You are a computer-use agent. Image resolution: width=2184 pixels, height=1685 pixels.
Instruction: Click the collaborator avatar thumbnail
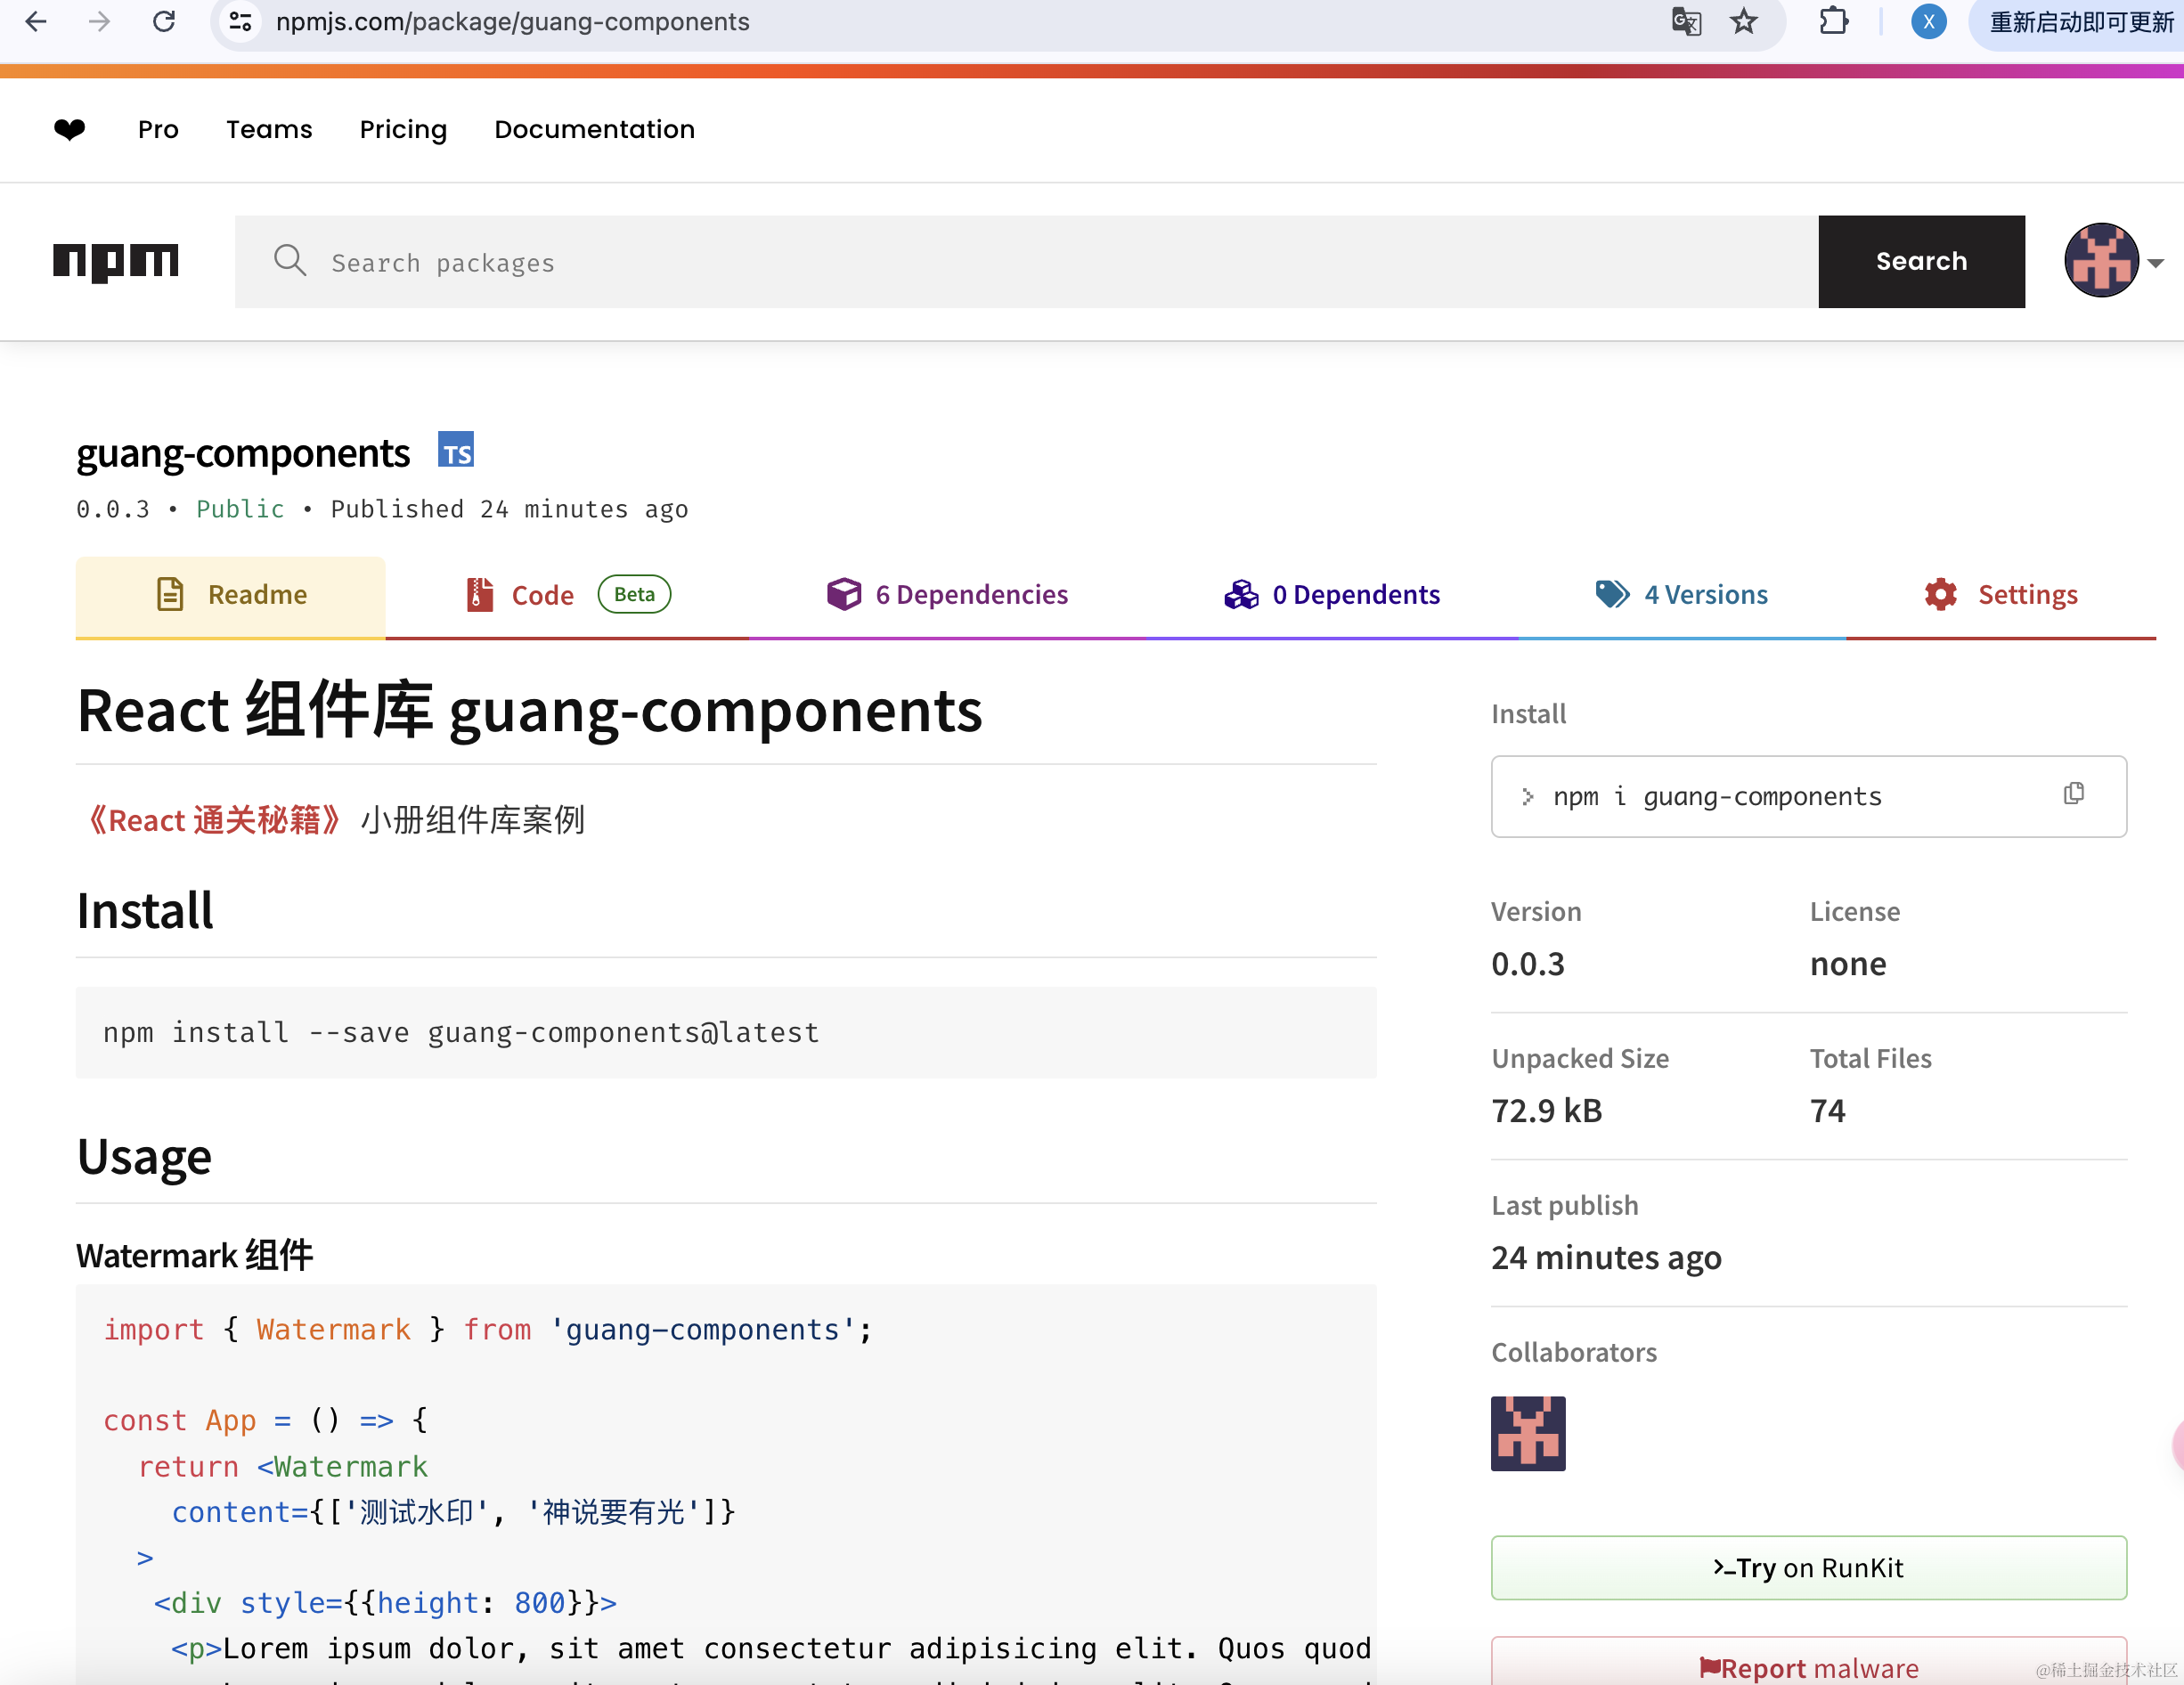point(1528,1433)
